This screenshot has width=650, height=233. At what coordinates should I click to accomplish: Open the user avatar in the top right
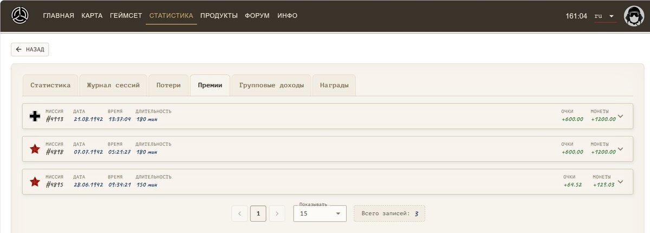pos(633,16)
